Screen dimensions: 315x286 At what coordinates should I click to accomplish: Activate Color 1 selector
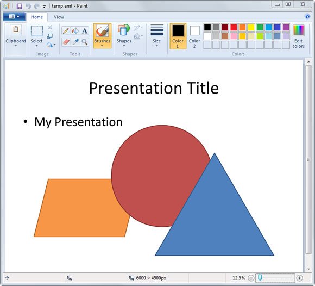click(x=178, y=36)
